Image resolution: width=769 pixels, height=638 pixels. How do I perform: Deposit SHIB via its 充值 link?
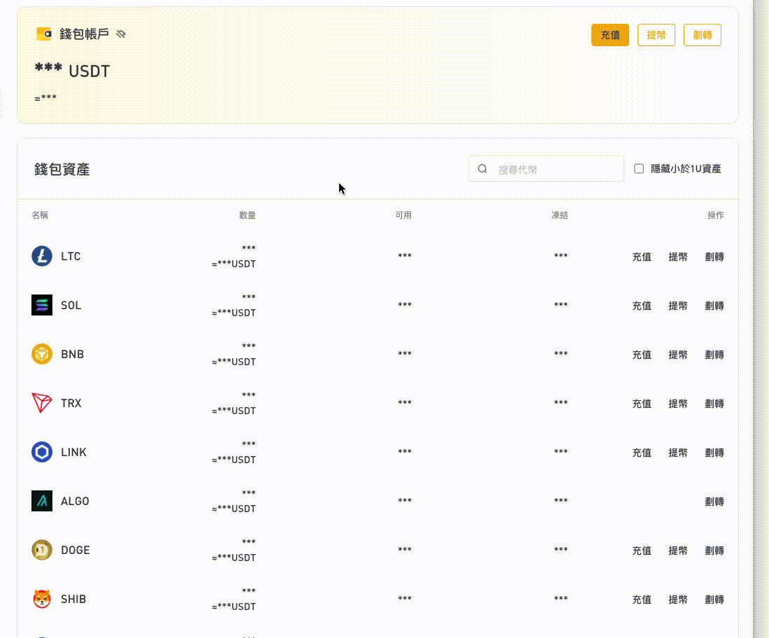(642, 600)
